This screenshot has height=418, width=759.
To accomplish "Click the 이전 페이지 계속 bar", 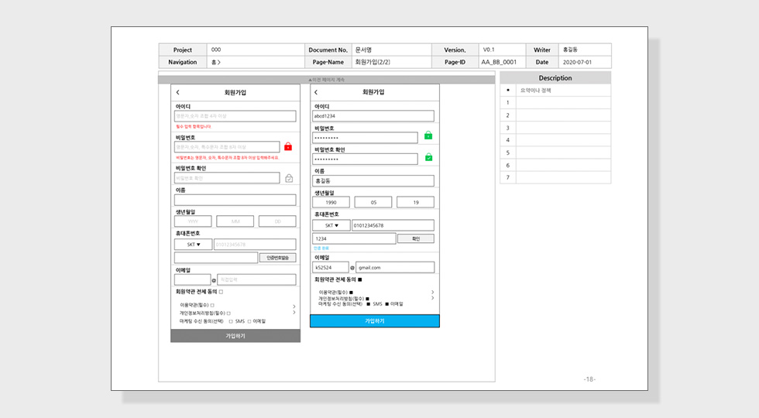I will 327,79.
